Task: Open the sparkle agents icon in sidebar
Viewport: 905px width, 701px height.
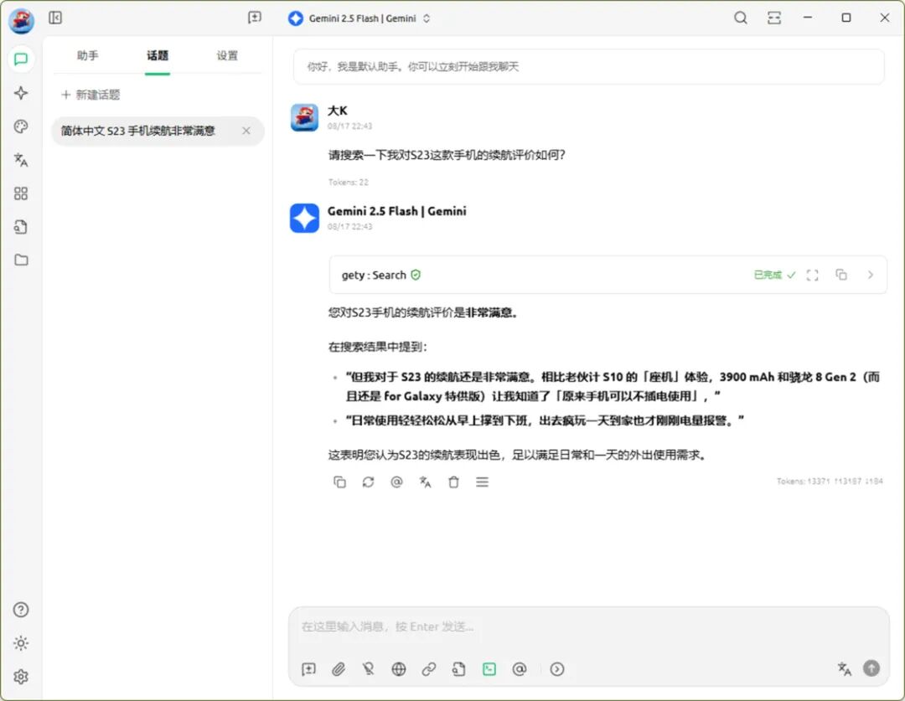Action: tap(21, 93)
